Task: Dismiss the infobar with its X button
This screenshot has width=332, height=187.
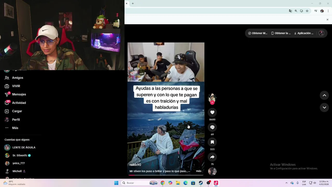Action: 327,19
